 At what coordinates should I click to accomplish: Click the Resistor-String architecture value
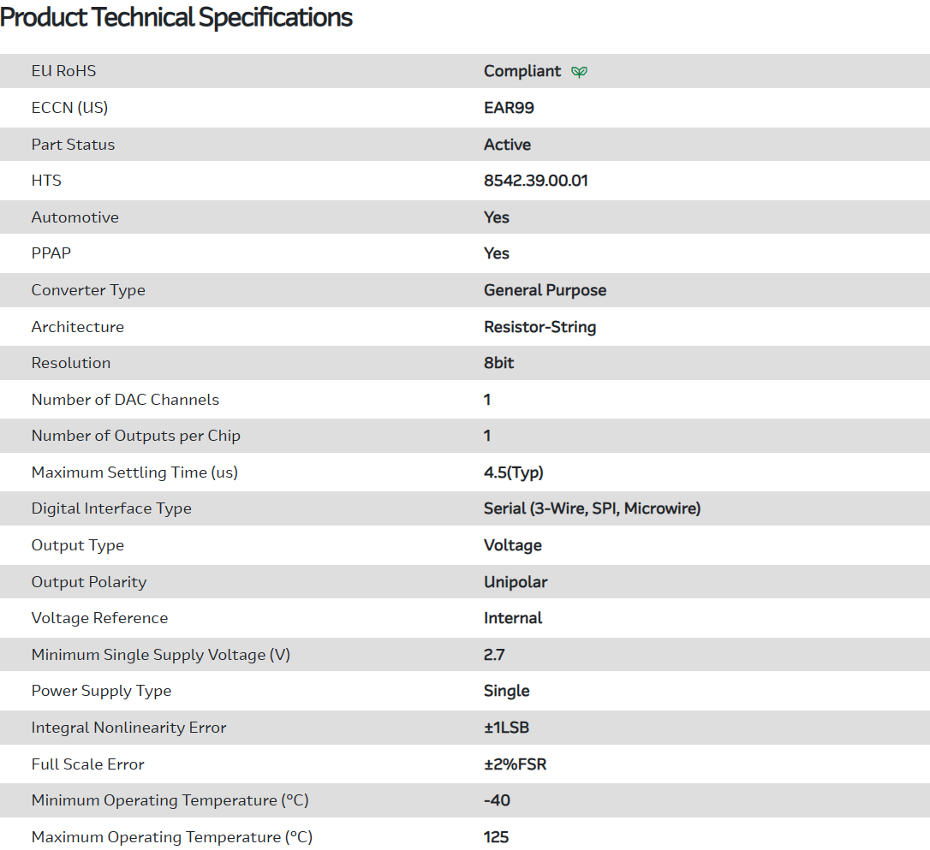[x=540, y=327]
